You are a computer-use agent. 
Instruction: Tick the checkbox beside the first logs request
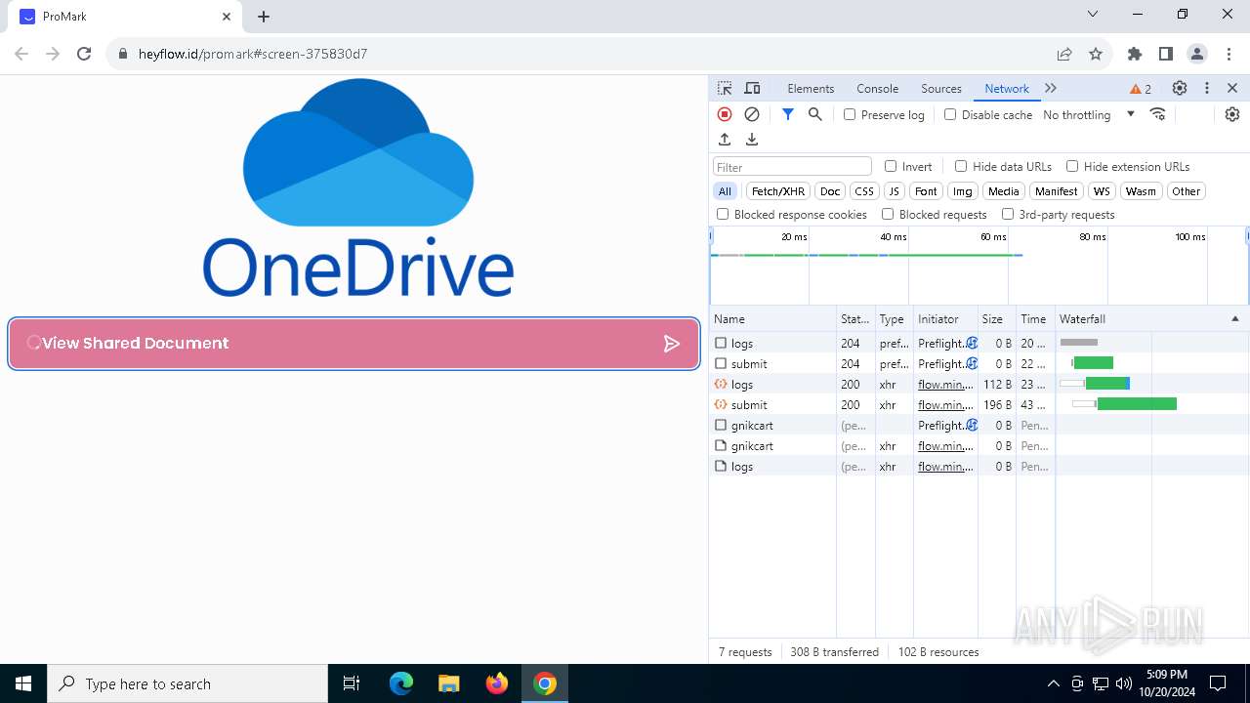721,343
